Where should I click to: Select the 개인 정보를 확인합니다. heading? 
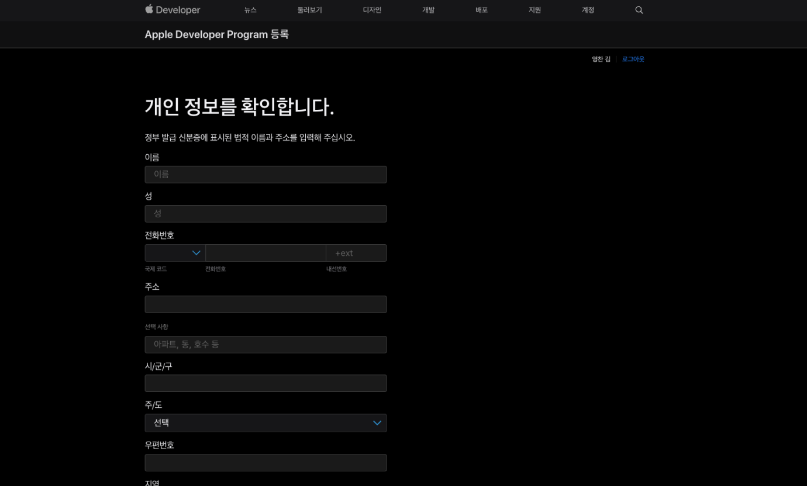240,107
